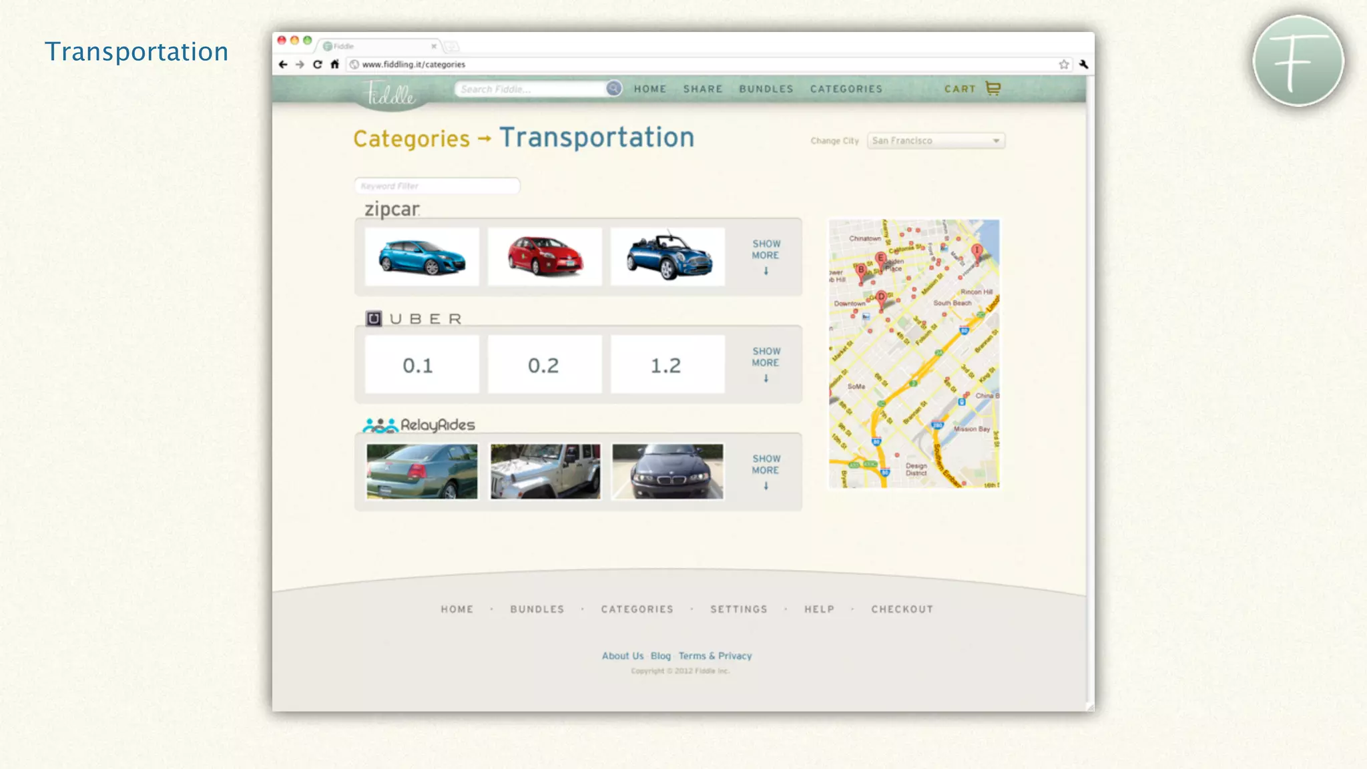The width and height of the screenshot is (1367, 769).
Task: Select the Uber 0.1 tile
Action: pyautogui.click(x=422, y=364)
